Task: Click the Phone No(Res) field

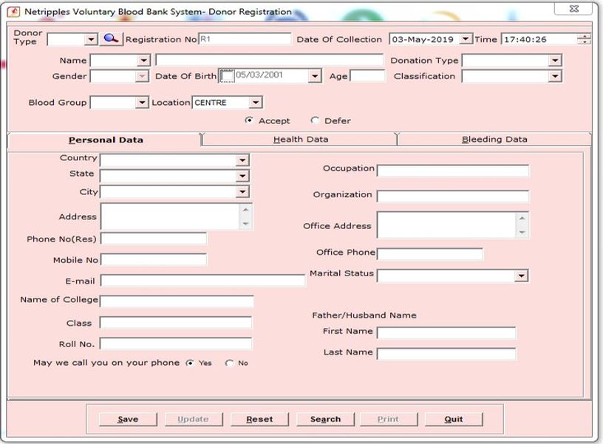Action: [x=154, y=239]
